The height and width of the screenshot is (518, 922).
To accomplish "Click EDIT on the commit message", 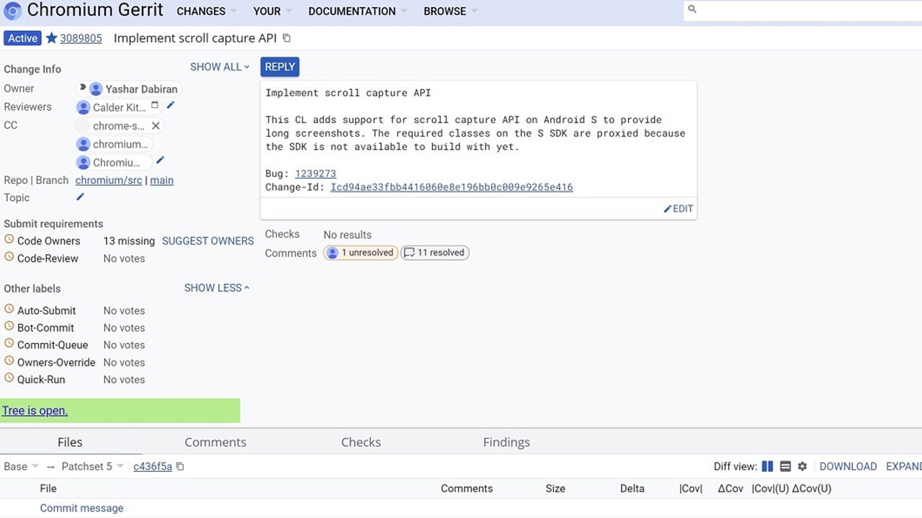I will coord(679,209).
